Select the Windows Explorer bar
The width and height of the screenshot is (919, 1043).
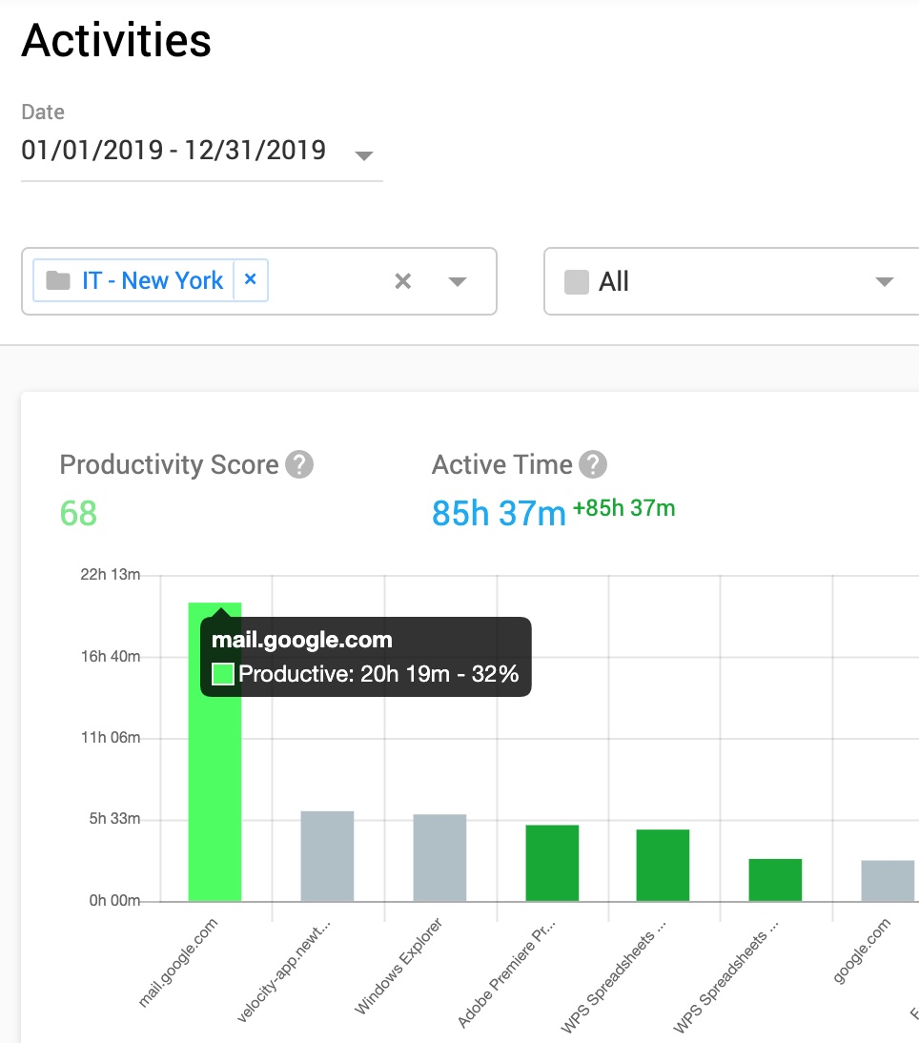point(439,857)
